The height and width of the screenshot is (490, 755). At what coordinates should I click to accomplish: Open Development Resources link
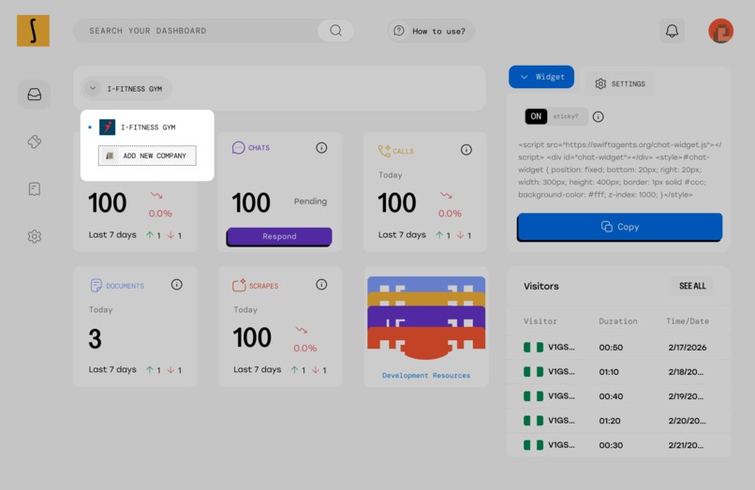point(426,376)
